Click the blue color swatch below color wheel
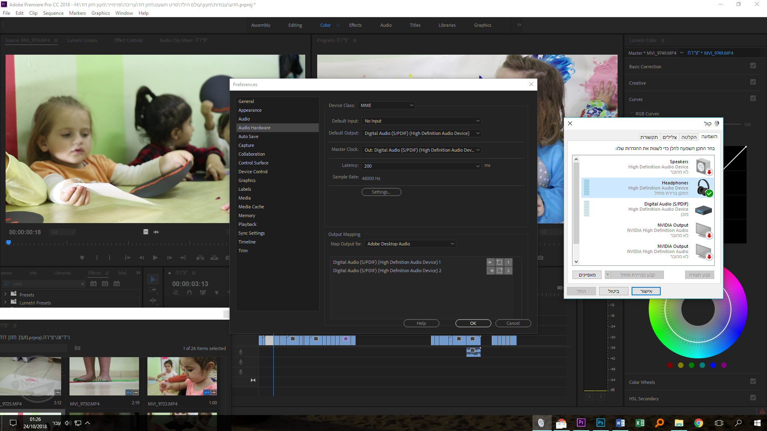 713,365
